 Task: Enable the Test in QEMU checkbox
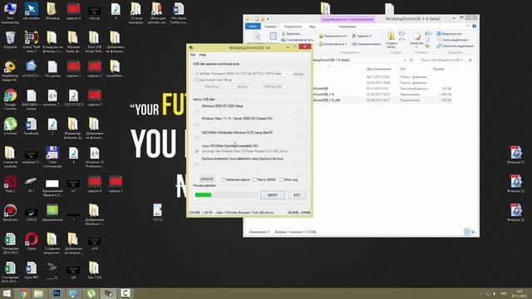click(x=254, y=179)
